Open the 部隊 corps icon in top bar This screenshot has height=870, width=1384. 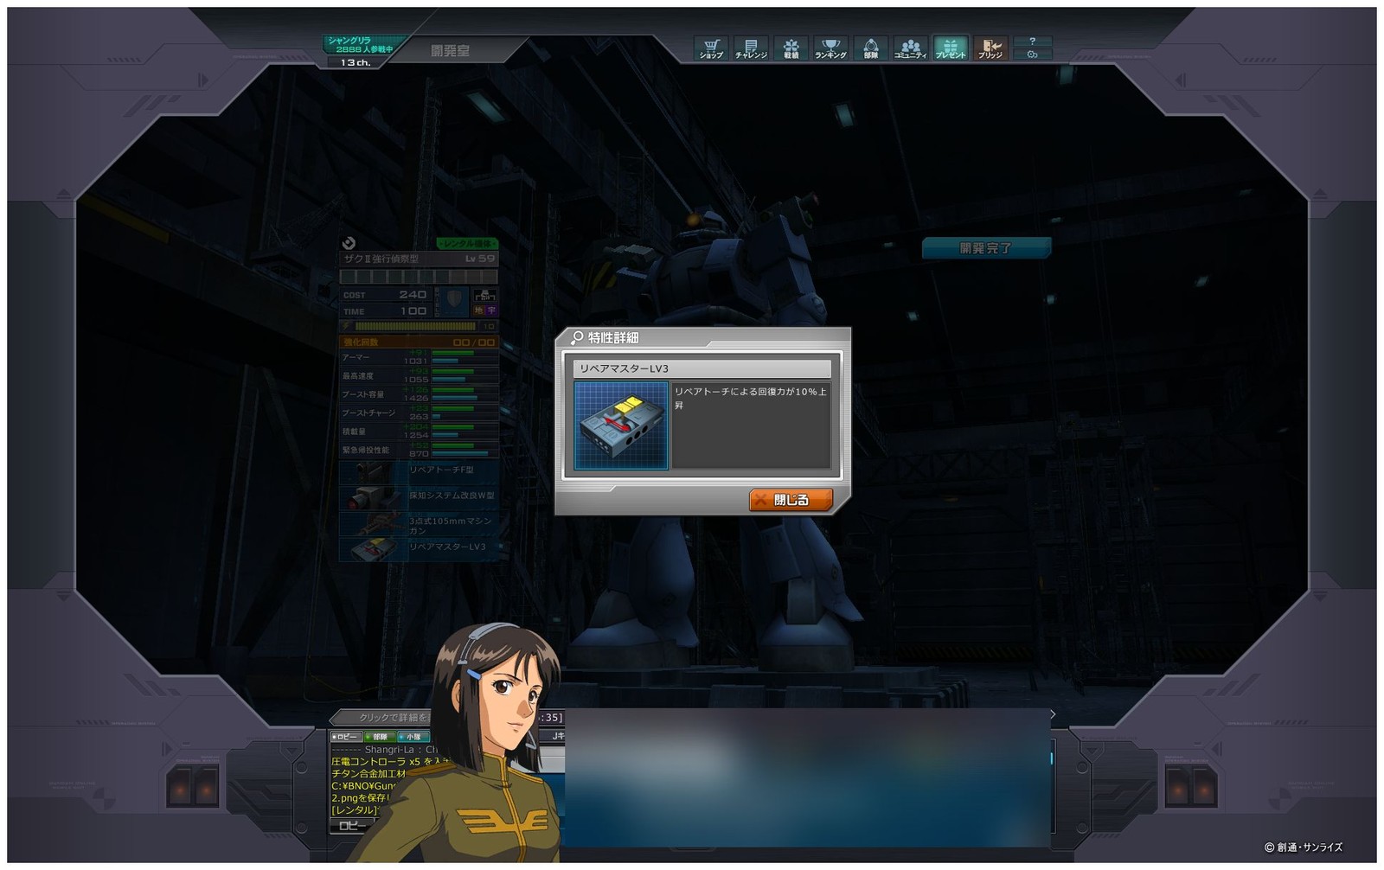870,48
